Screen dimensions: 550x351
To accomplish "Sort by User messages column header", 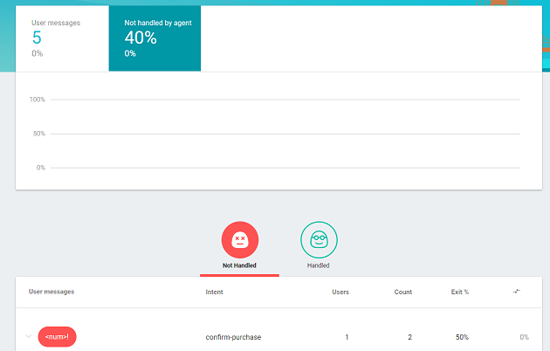I will click(52, 292).
